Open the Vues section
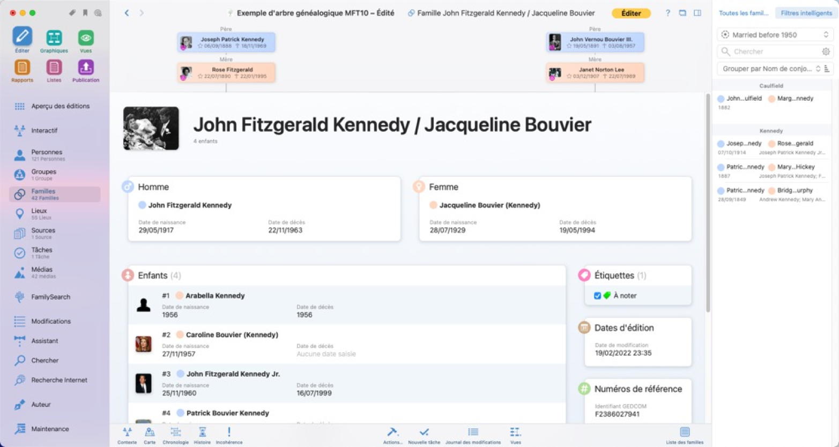Screen dimensions: 839x447 86,41
